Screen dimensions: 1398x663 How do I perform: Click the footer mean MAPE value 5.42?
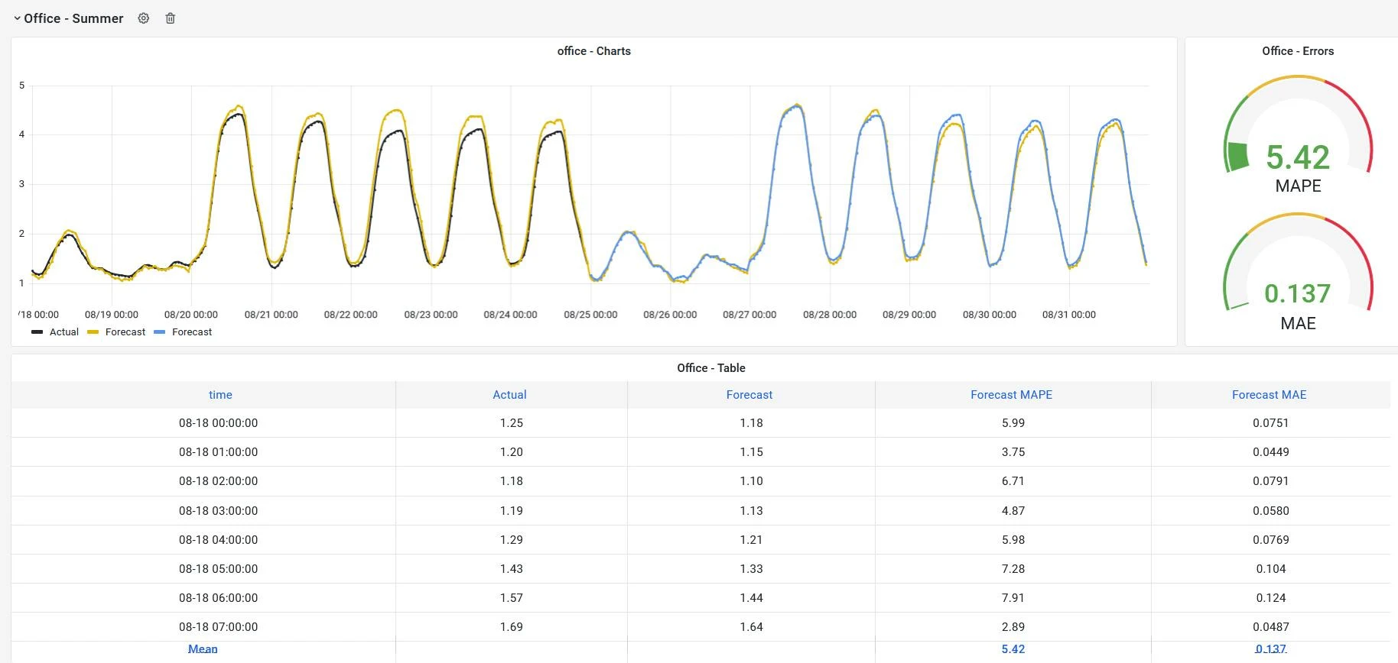pos(1013,649)
